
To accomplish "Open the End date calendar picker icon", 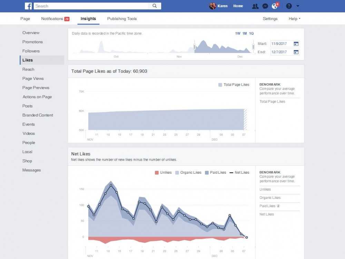I will 296,52.
